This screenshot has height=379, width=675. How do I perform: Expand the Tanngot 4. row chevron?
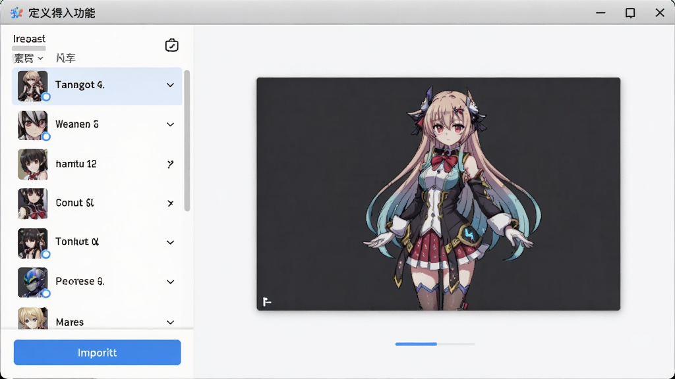coord(171,85)
